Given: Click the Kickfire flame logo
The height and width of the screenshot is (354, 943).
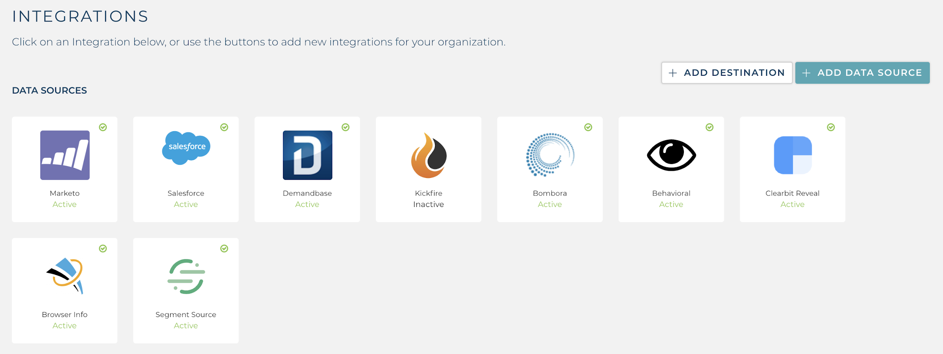Looking at the screenshot, I should pos(429,155).
